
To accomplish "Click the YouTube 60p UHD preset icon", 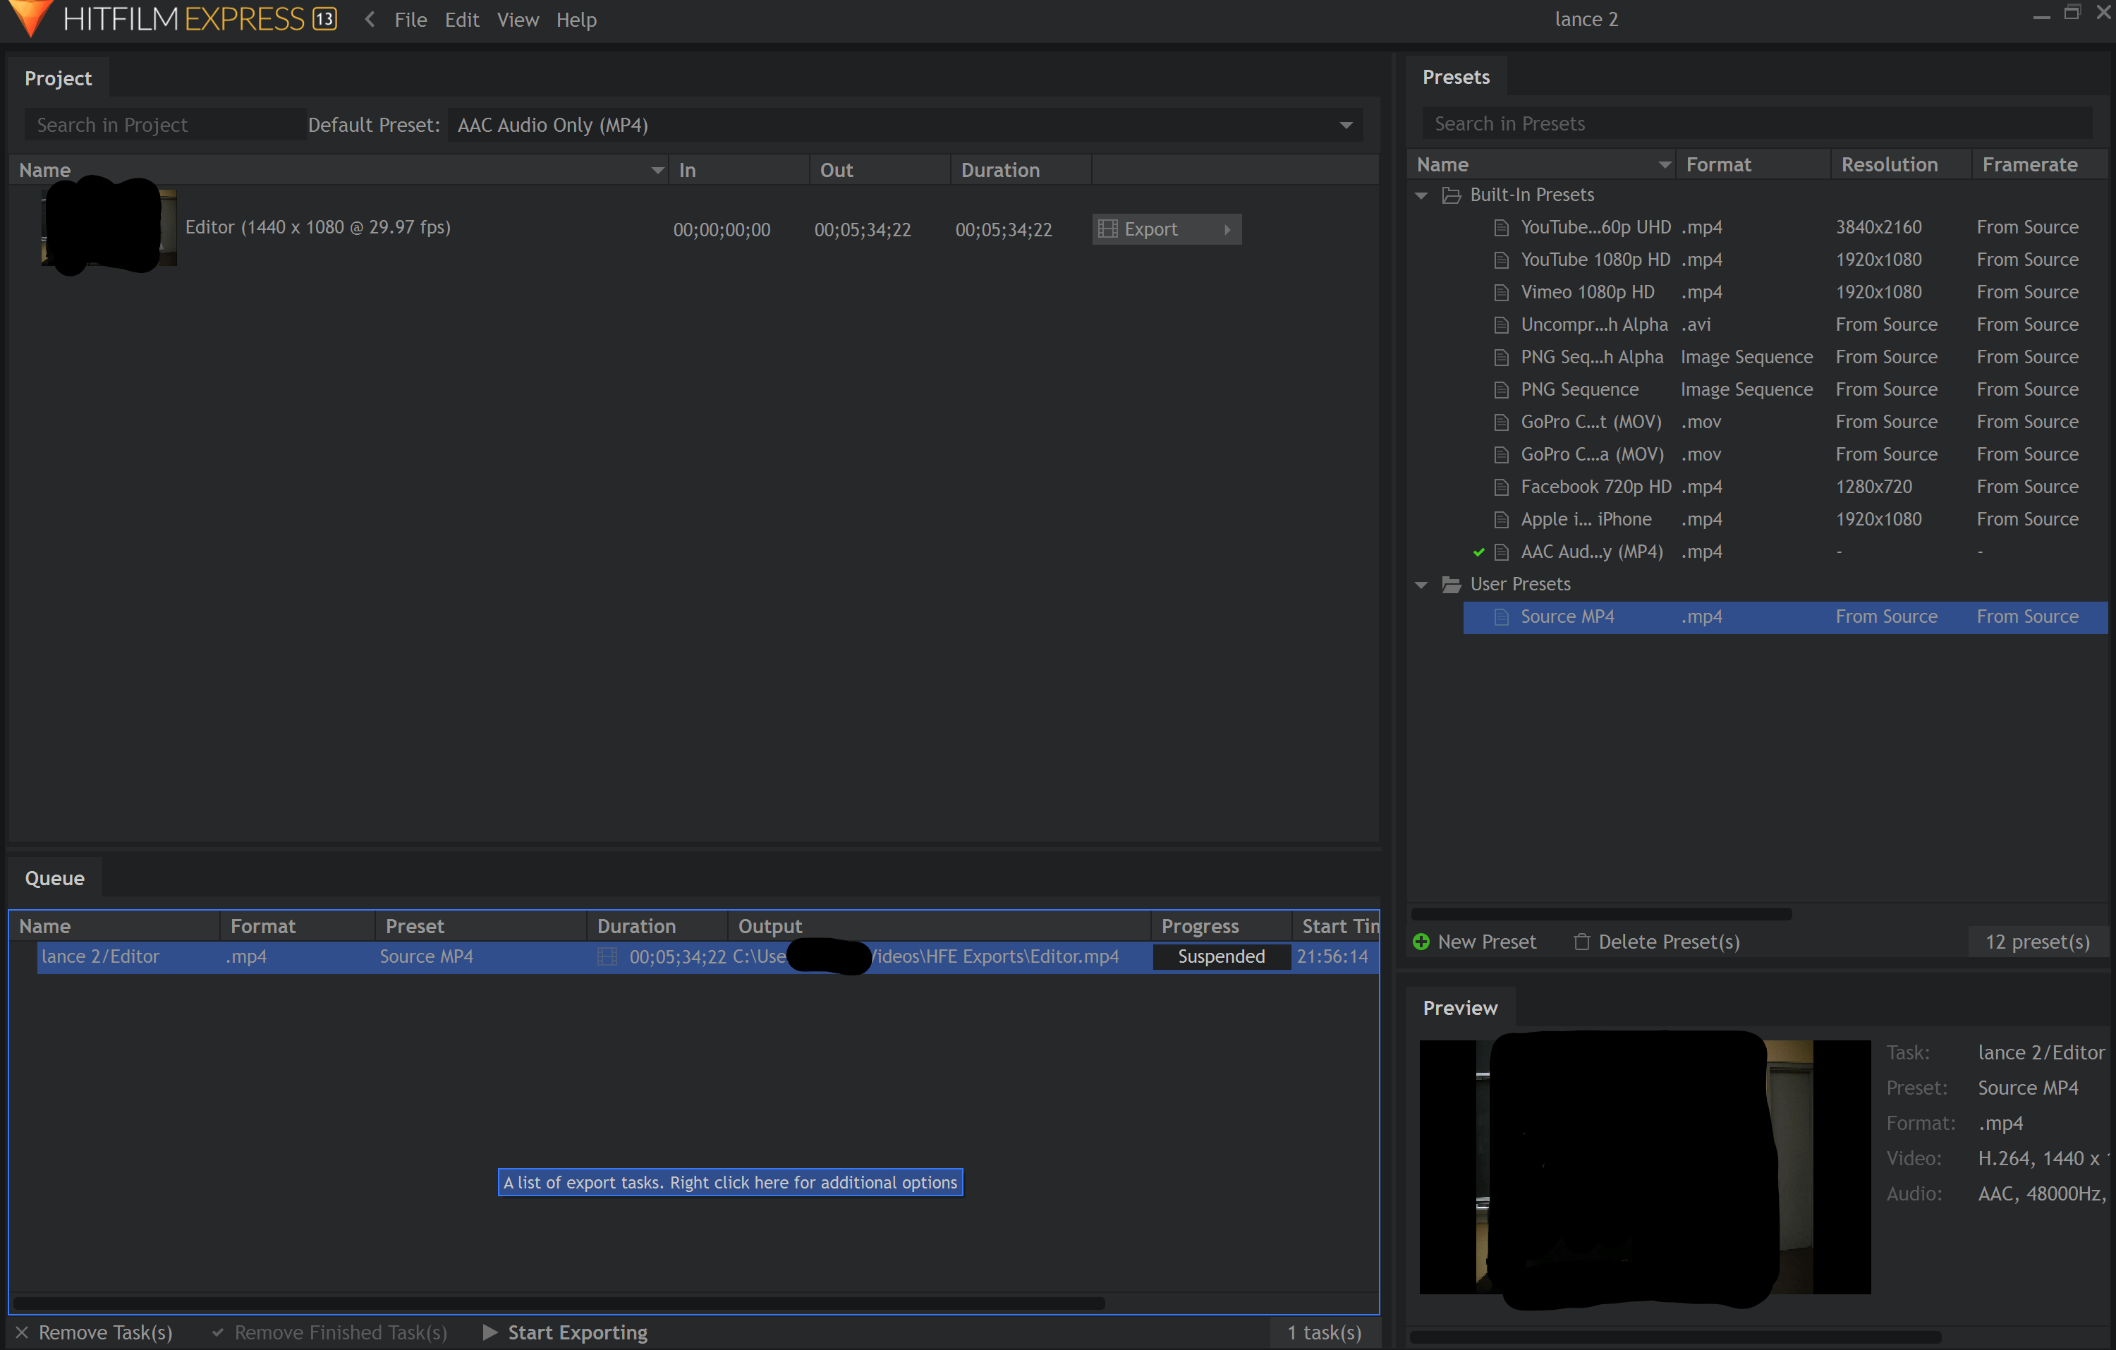I will [1501, 228].
